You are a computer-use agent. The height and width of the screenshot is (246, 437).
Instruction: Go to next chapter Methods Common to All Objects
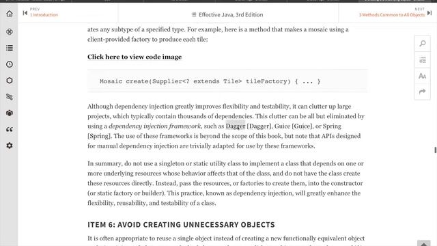(x=391, y=15)
